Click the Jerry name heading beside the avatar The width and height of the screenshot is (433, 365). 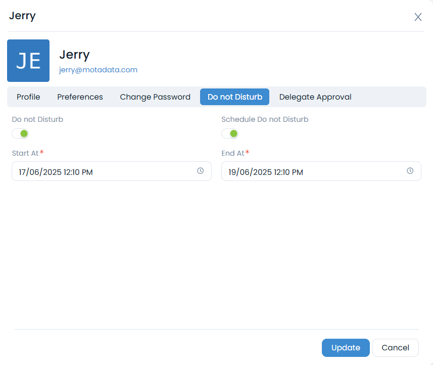[74, 55]
